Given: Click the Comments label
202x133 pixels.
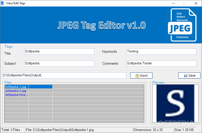Looking at the screenshot, I should click(x=110, y=63).
